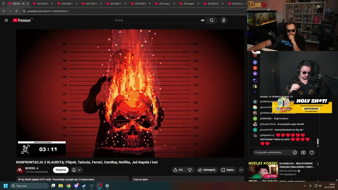Expand the video description box
338x190 pixels.
73,179
